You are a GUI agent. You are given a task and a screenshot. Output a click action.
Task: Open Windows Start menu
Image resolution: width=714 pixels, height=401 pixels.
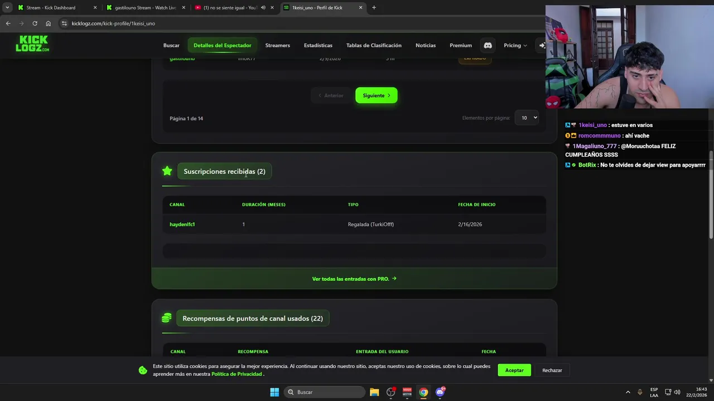274,392
